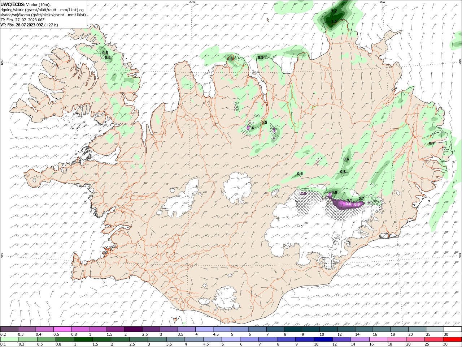Click the bright pink 0.5 snow scale swatch
Image resolution: width=462 pixels, height=347 pixels.
click(62, 329)
